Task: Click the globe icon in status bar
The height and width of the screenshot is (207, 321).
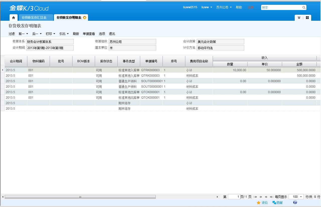Action: (295, 203)
